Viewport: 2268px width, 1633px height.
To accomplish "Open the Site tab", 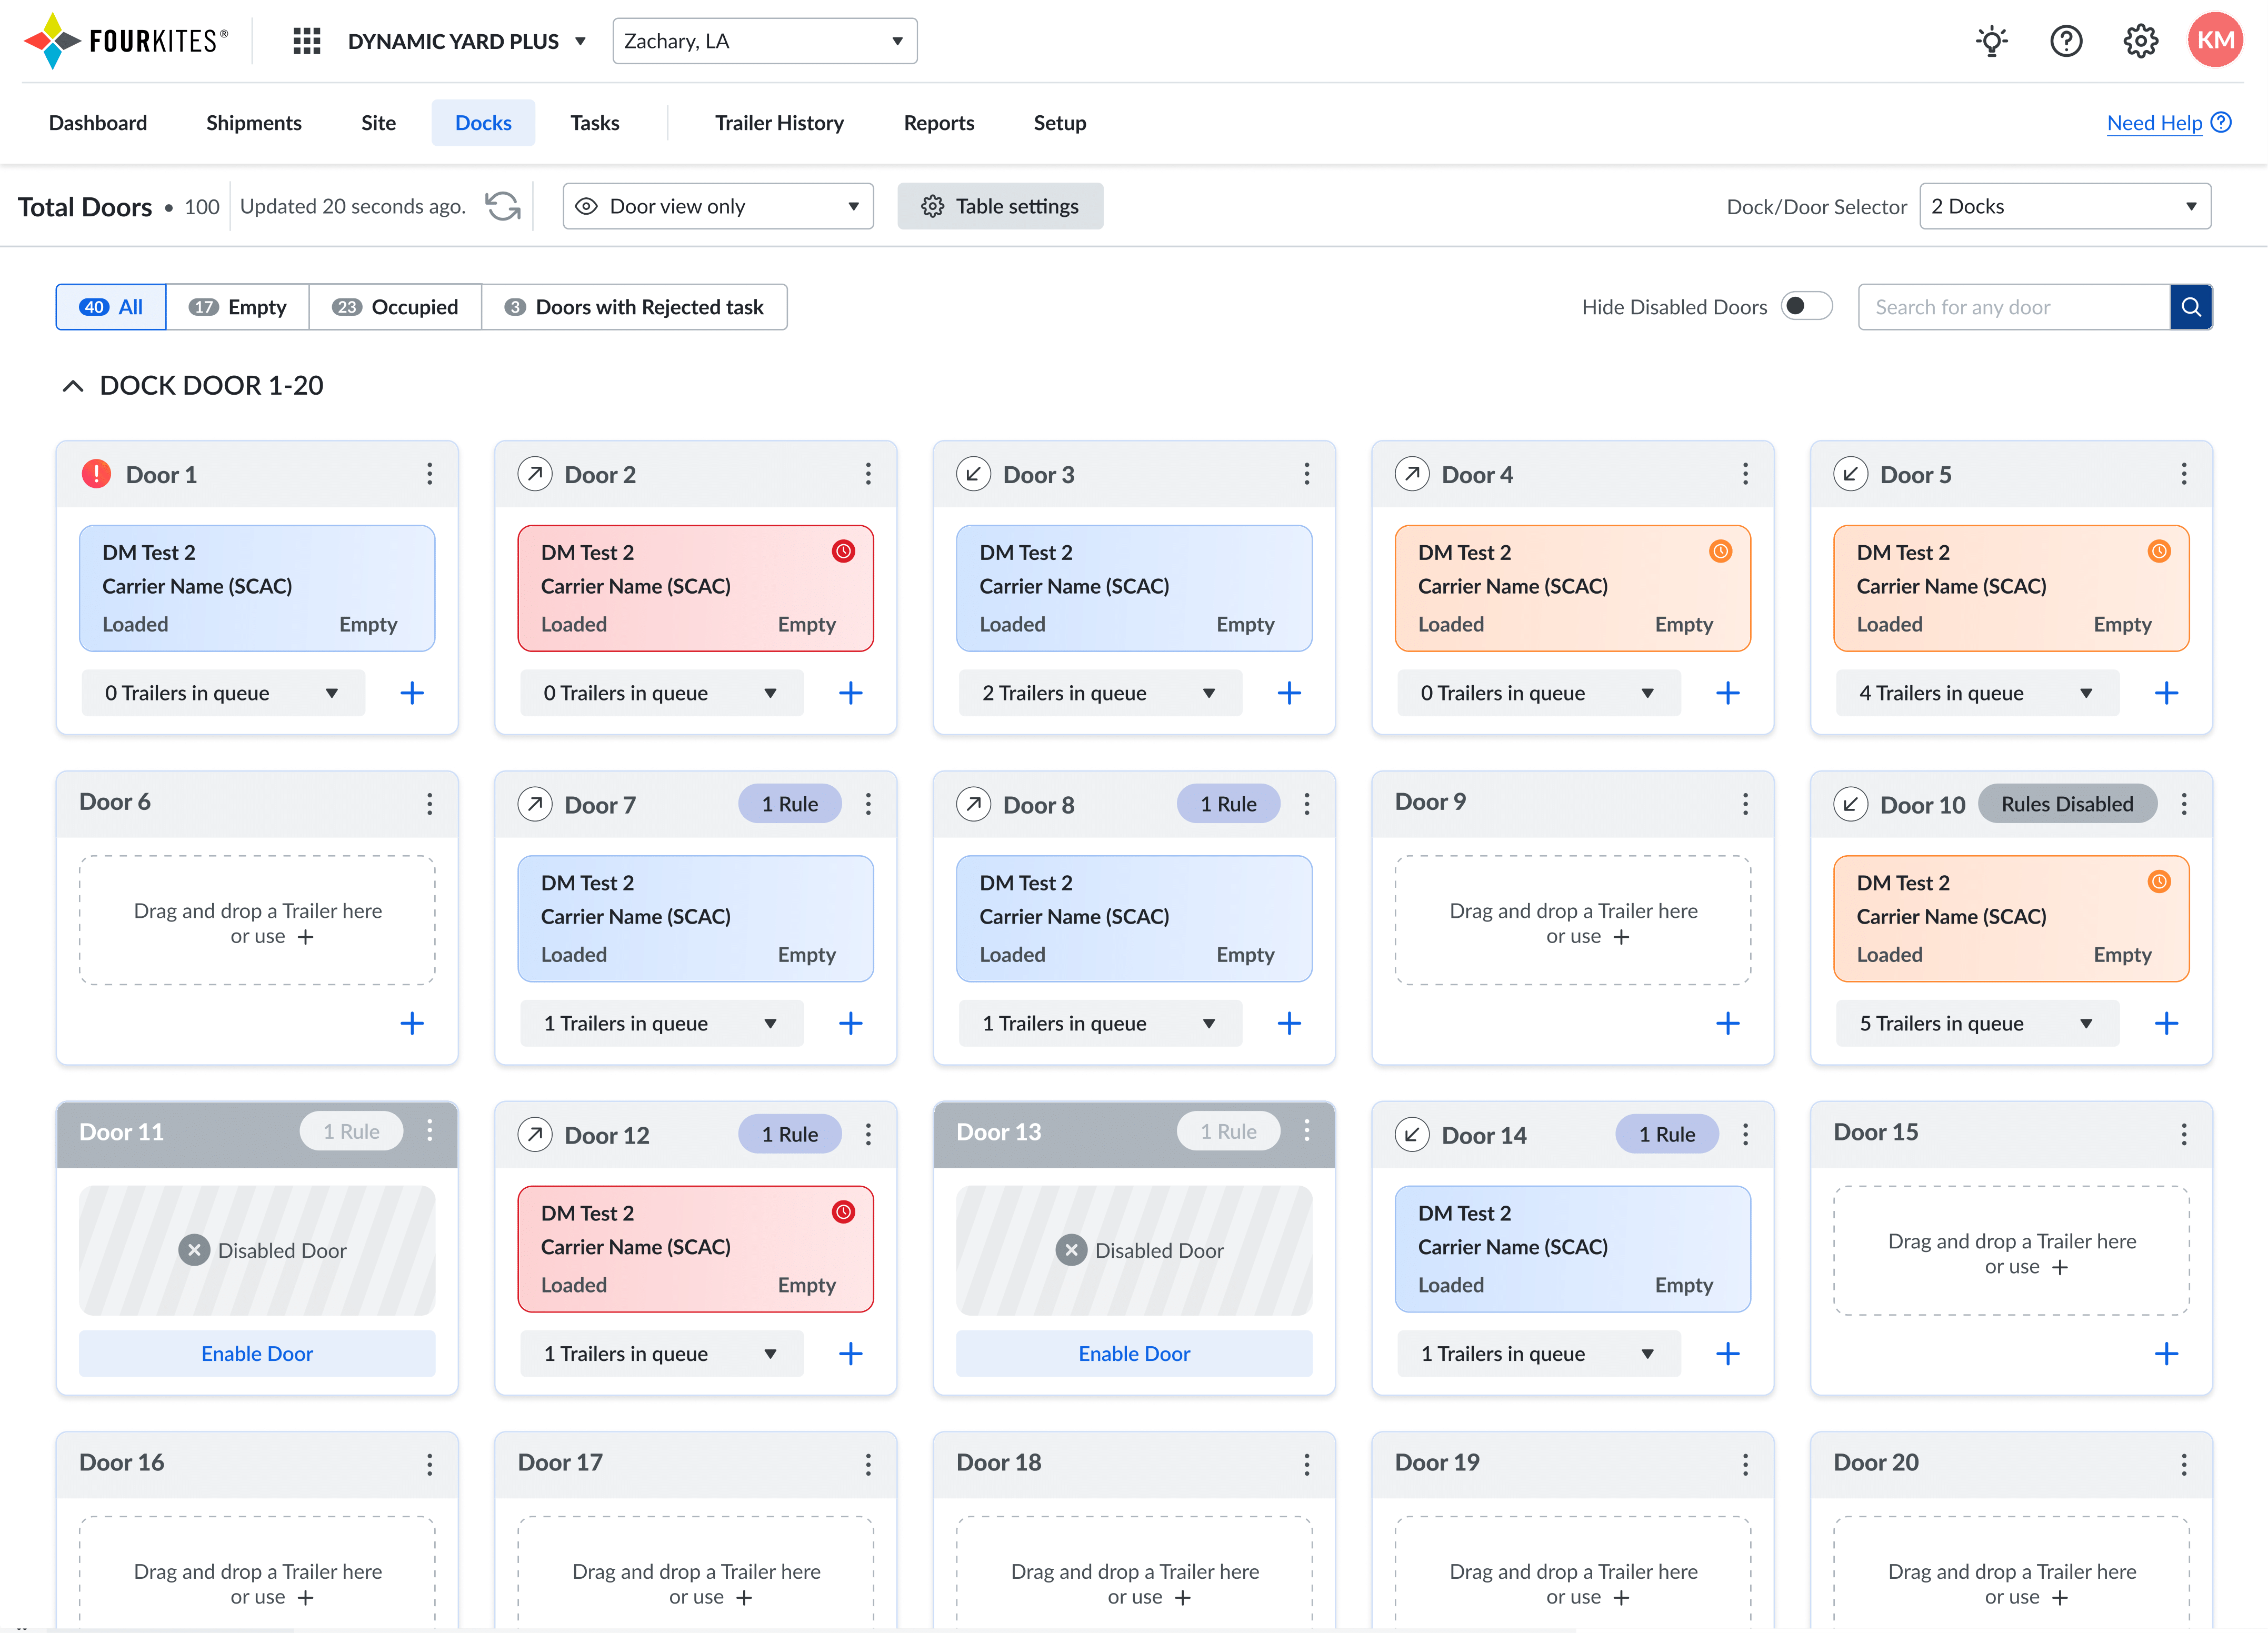I will click(x=379, y=123).
